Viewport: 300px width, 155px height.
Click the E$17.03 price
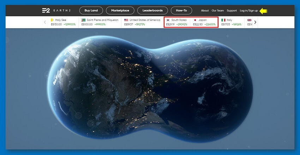[226, 24]
